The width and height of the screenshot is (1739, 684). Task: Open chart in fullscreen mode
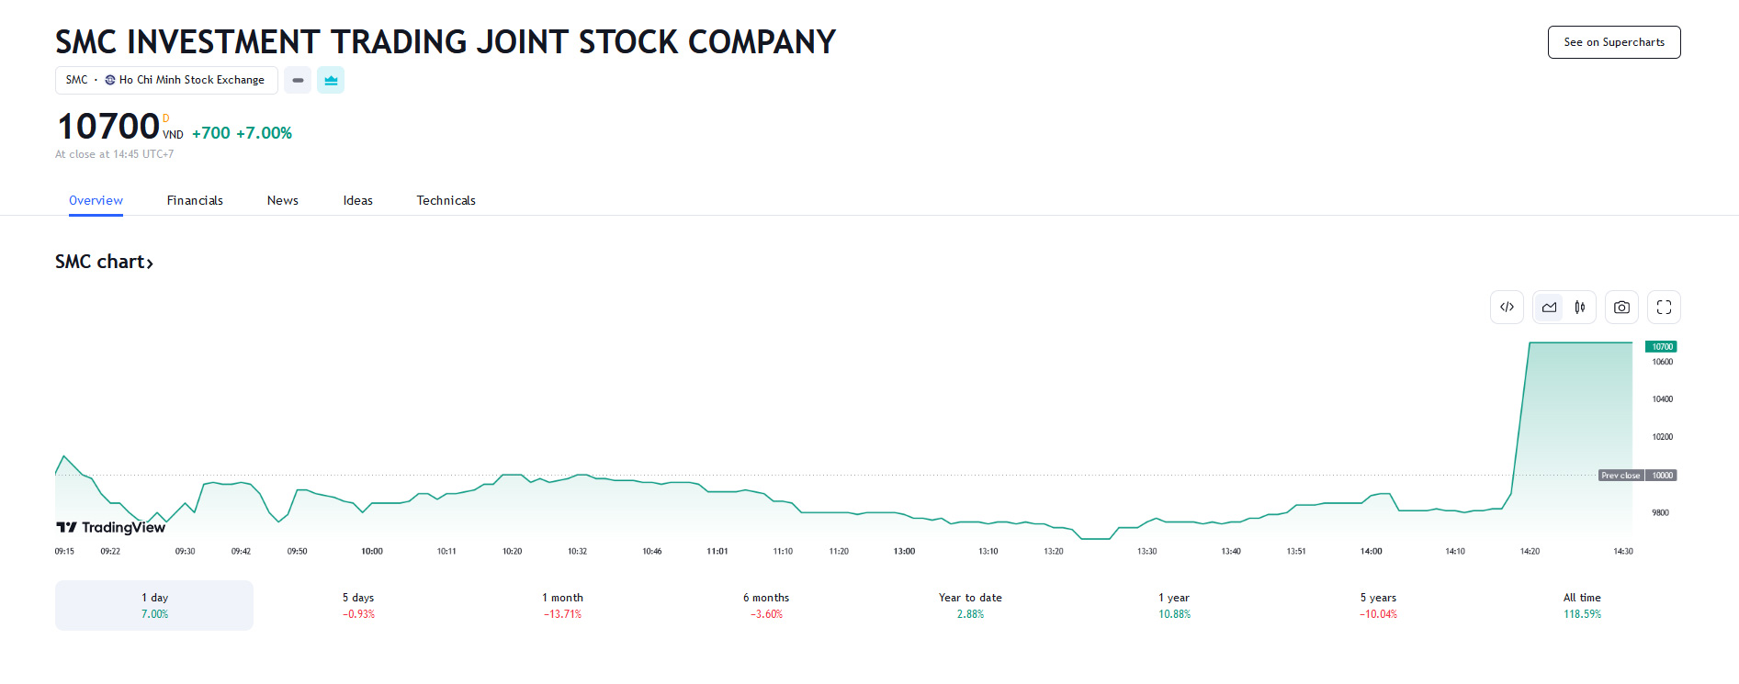(1664, 308)
